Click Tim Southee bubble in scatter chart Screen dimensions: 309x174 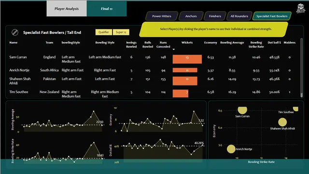[295, 108]
